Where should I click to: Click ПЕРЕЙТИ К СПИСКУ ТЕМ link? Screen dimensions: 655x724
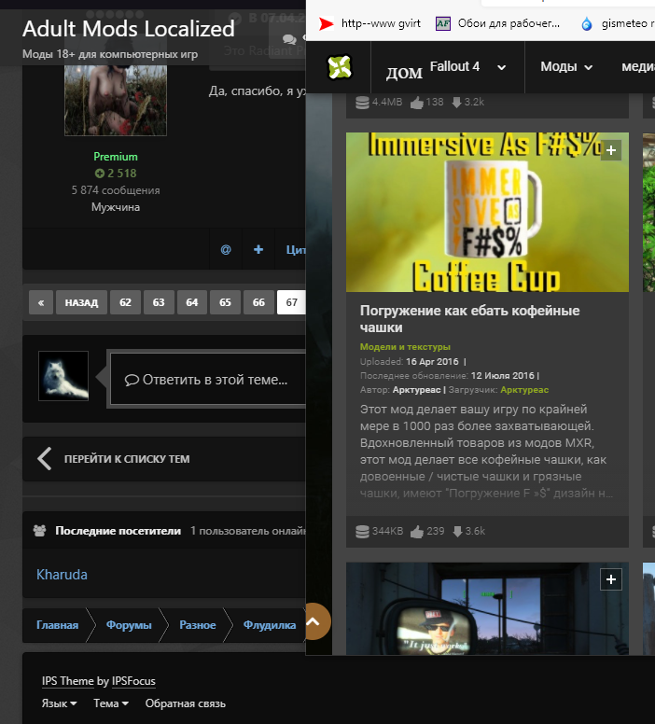pos(127,459)
